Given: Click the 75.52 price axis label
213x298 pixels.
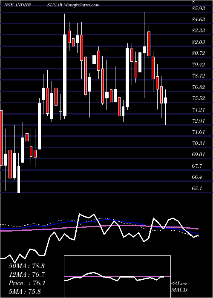Looking at the screenshot, I should pyautogui.click(x=199, y=98).
